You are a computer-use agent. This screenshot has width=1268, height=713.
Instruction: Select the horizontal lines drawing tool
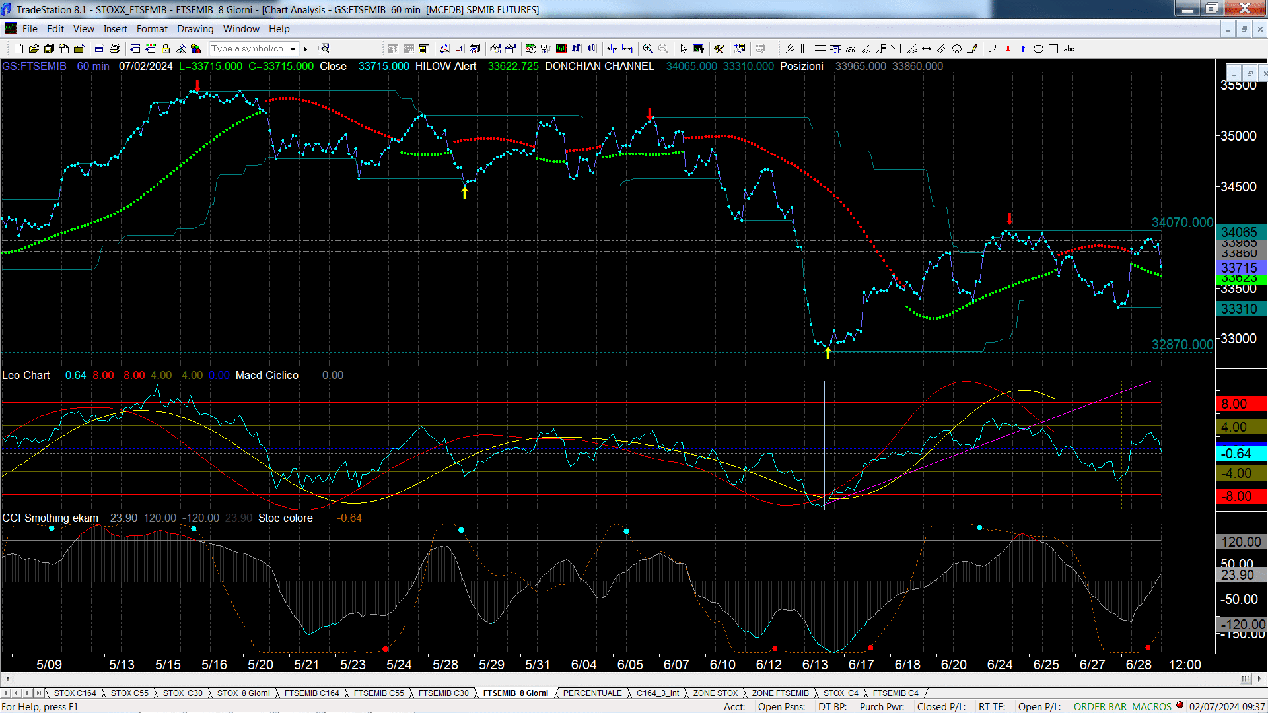[820, 49]
